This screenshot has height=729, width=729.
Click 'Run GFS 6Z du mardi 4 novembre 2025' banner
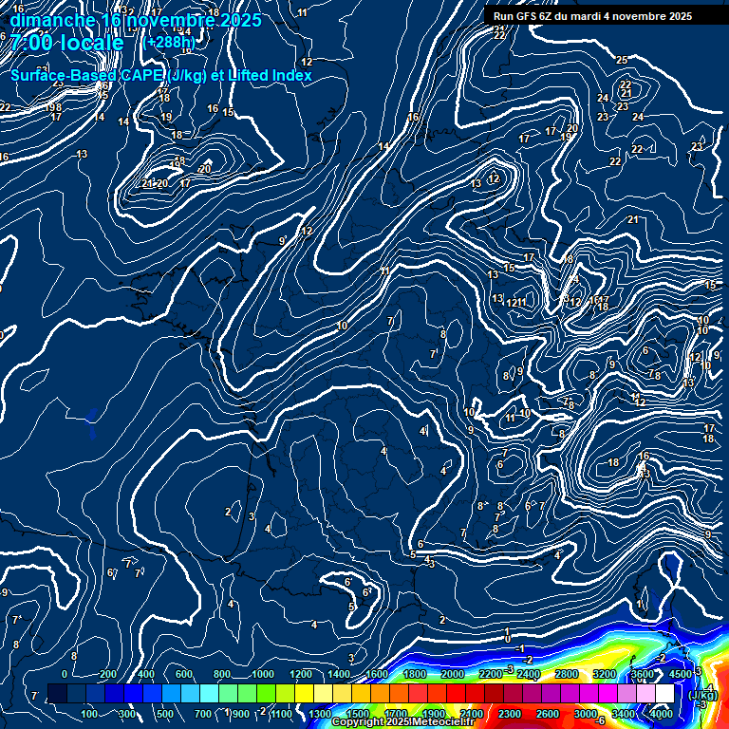(x=592, y=16)
